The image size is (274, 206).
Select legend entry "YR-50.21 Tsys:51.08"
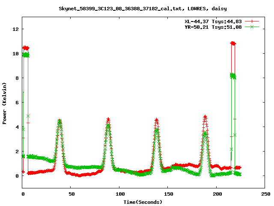[213, 27]
